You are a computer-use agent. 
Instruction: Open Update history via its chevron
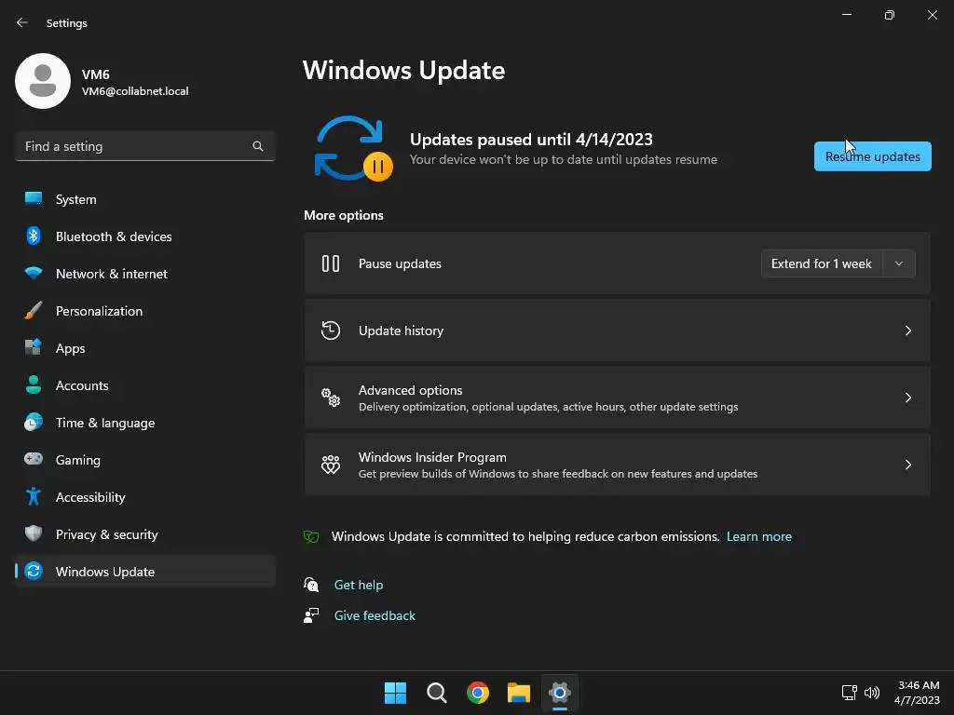tap(907, 331)
